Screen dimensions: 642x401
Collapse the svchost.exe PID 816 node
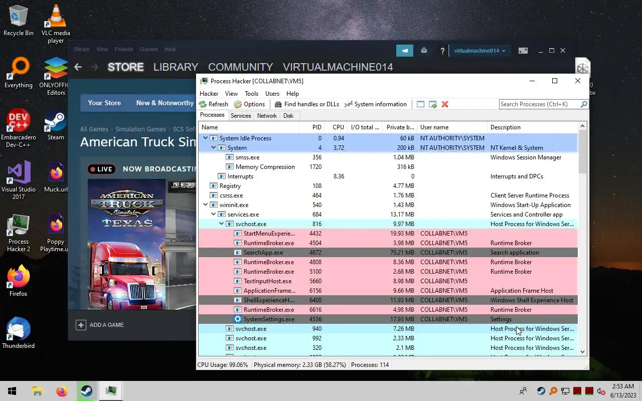pyautogui.click(x=221, y=224)
